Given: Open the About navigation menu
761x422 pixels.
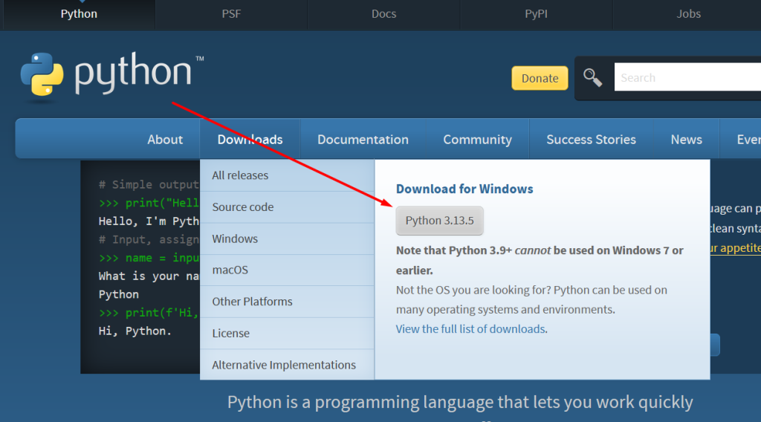Looking at the screenshot, I should (x=165, y=140).
